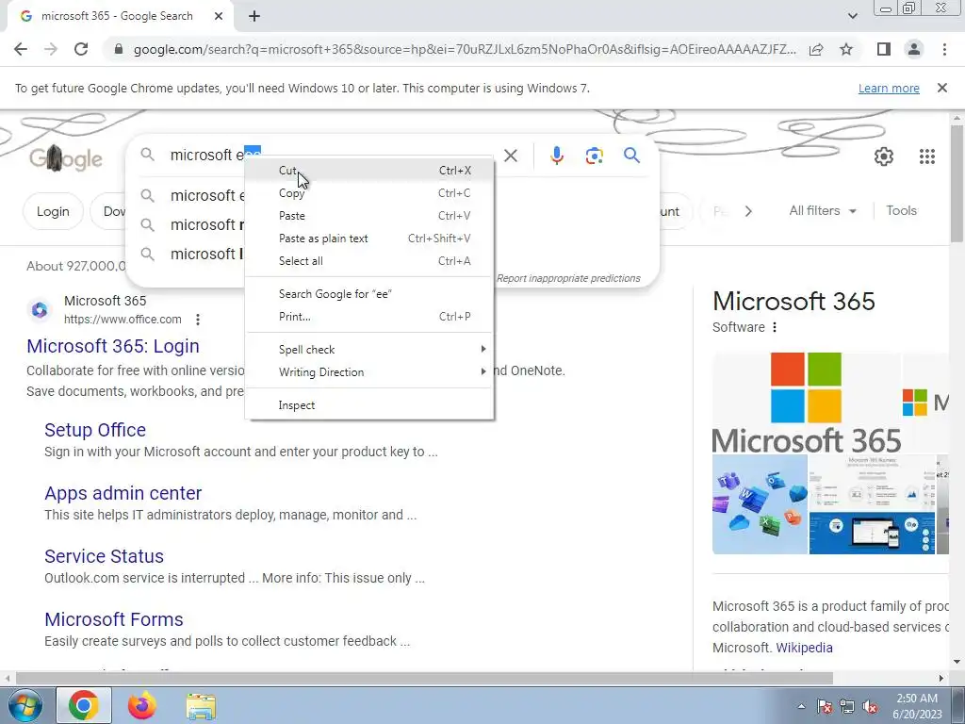Expand the Writing Direction submenu
Screen dimensions: 965x724
tap(369, 372)
